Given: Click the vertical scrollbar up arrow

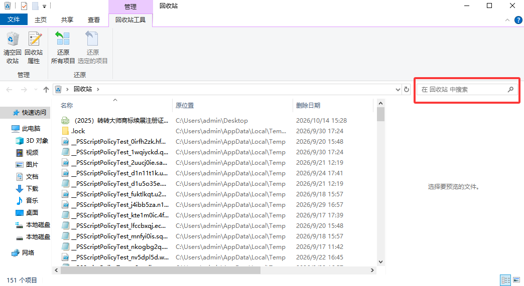Looking at the screenshot, I should [380, 103].
